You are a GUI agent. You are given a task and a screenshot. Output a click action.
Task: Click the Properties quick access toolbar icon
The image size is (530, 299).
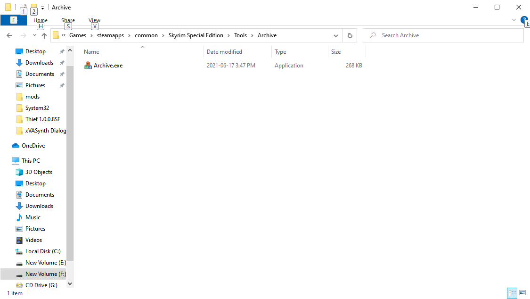24,7
